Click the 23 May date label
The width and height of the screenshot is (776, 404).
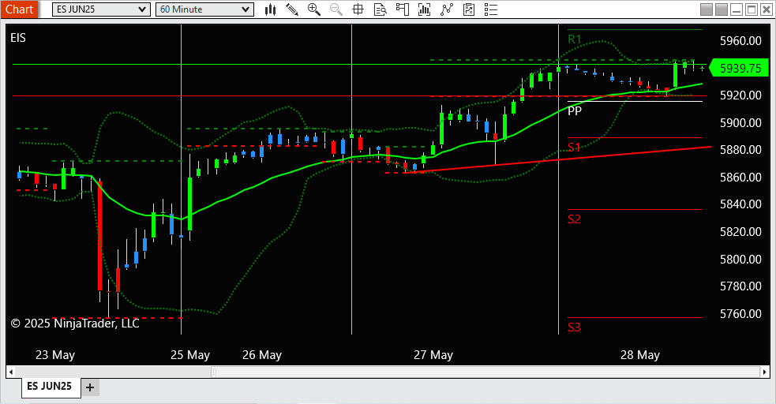point(55,355)
